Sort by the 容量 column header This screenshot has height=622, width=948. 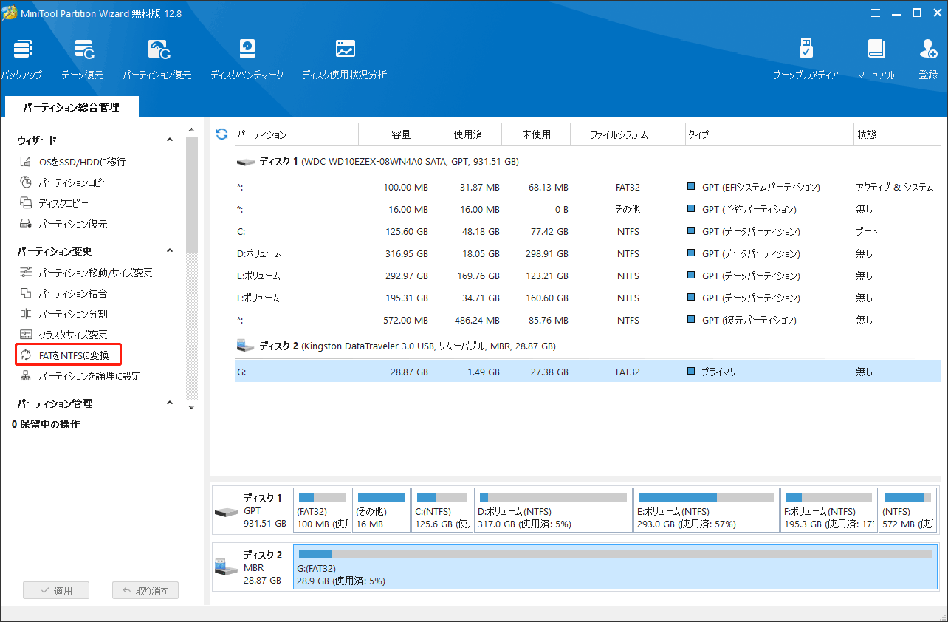[x=395, y=134]
